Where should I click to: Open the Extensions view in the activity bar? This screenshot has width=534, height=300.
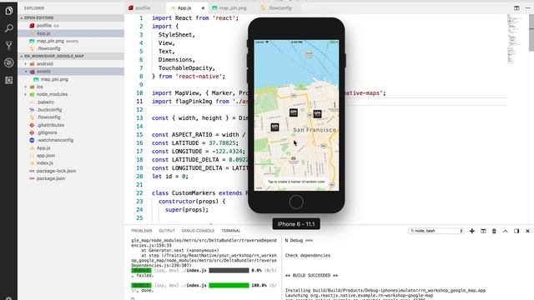point(9,80)
